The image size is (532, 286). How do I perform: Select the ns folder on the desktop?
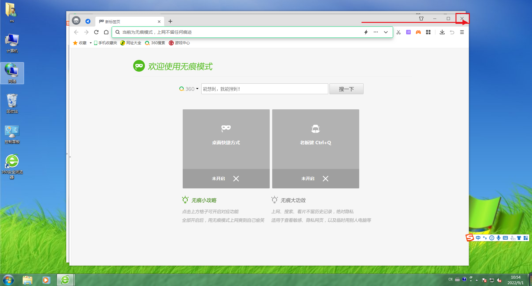tap(12, 13)
